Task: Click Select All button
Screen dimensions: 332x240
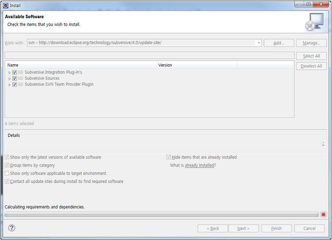Action: (311, 56)
